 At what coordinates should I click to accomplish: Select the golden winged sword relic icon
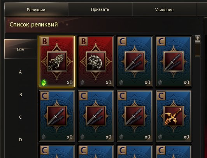[x=174, y=116]
